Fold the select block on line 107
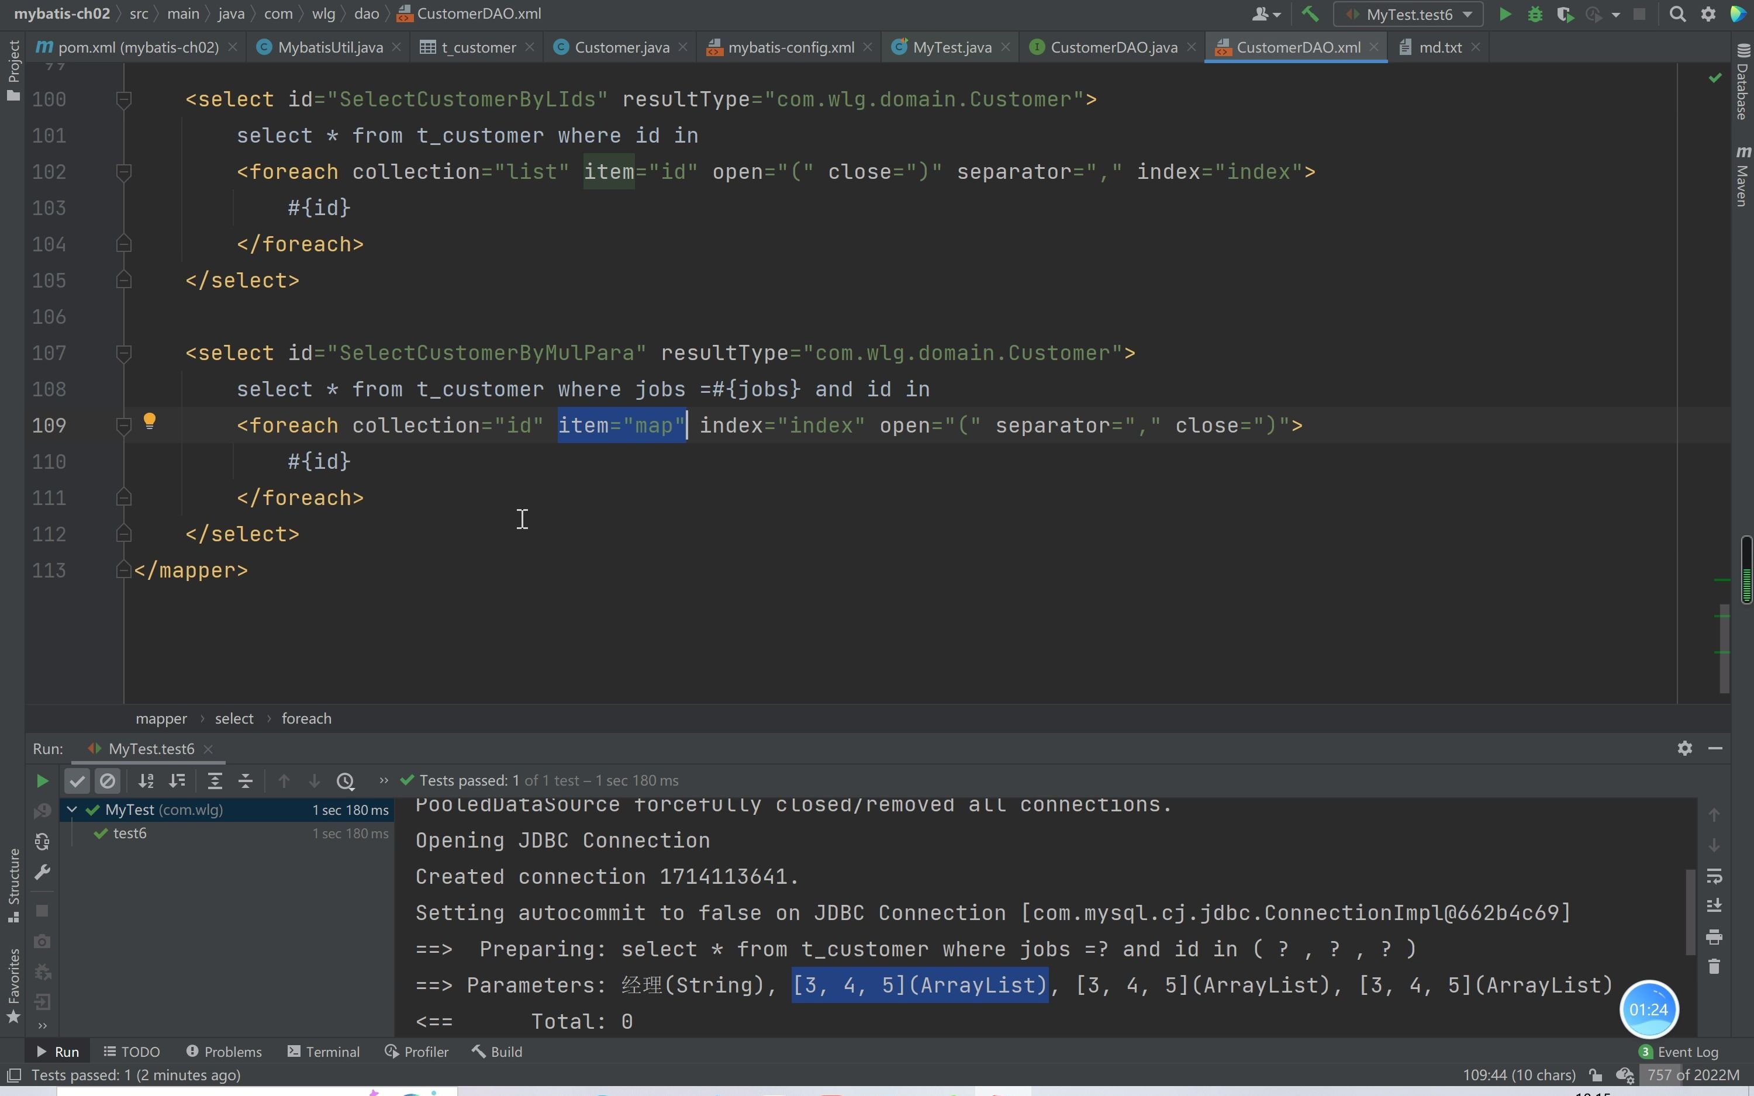The width and height of the screenshot is (1754, 1096). point(124,353)
